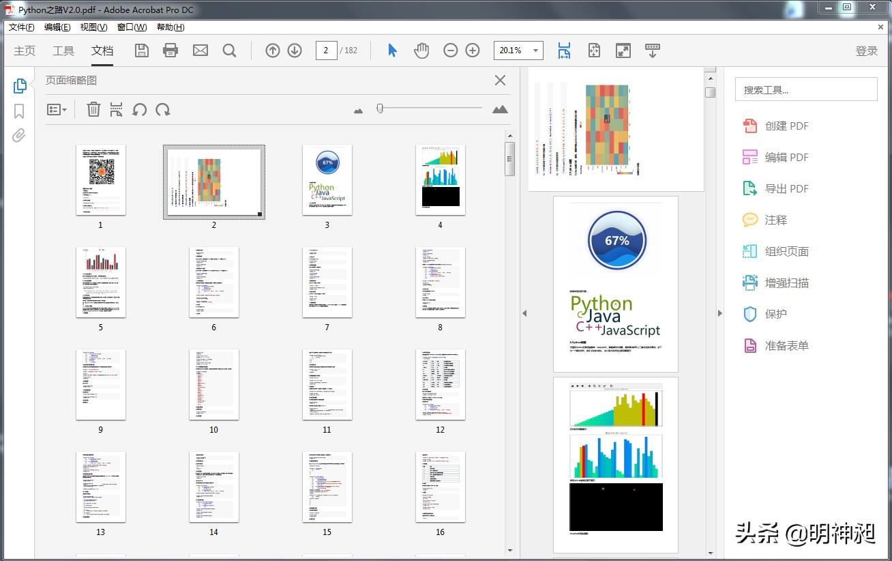Open the Attachments paperclip panel
The image size is (892, 561).
tap(19, 135)
